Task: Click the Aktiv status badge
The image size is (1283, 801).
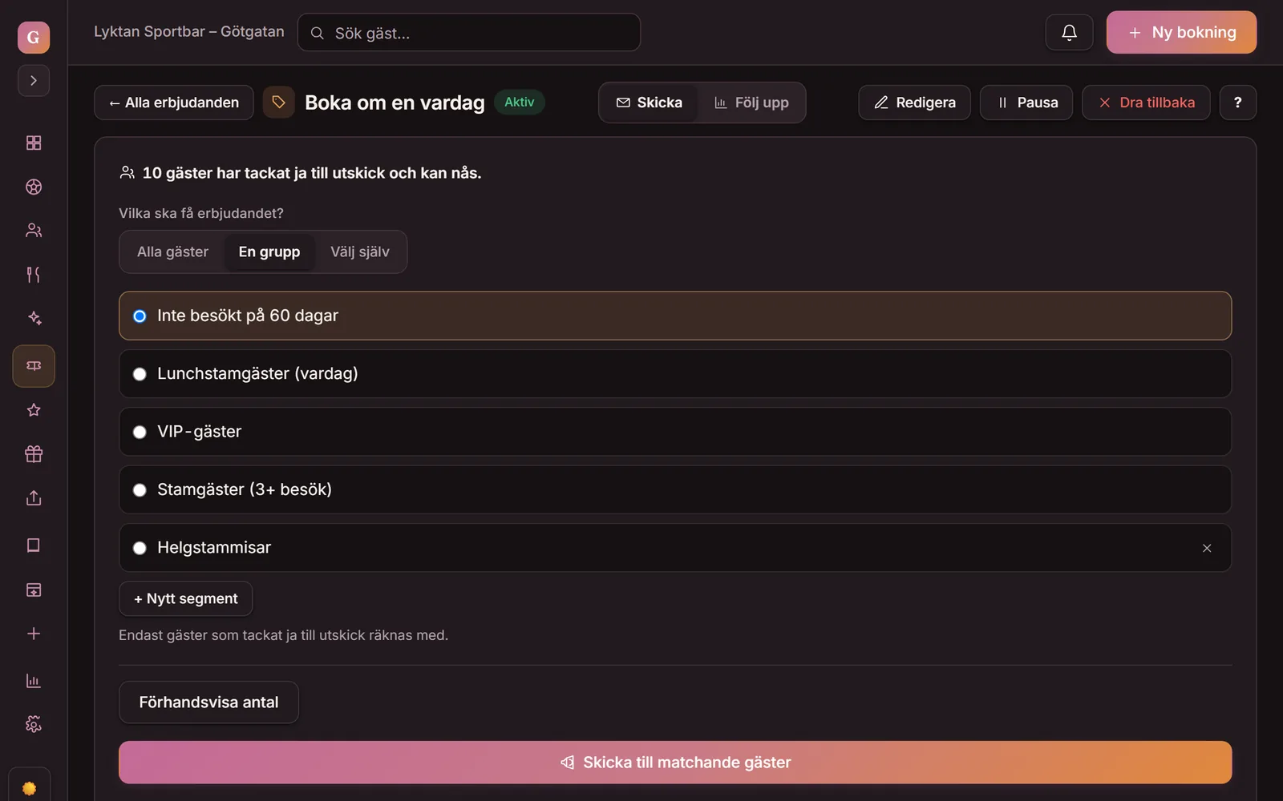Action: pyautogui.click(x=520, y=102)
